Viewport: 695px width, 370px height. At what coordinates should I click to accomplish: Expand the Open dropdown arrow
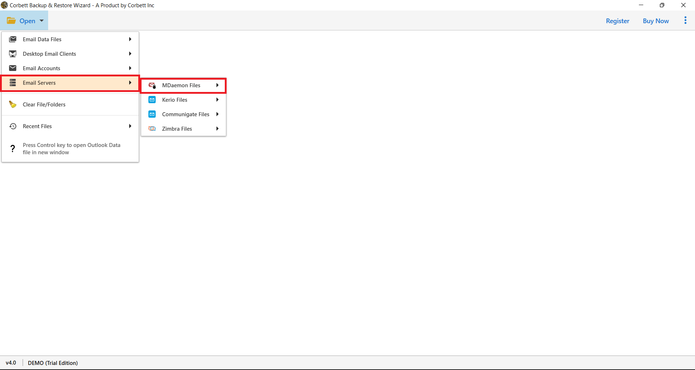click(x=42, y=21)
